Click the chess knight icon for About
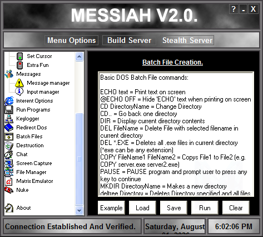This screenshot has width=263, height=237. 9,208
